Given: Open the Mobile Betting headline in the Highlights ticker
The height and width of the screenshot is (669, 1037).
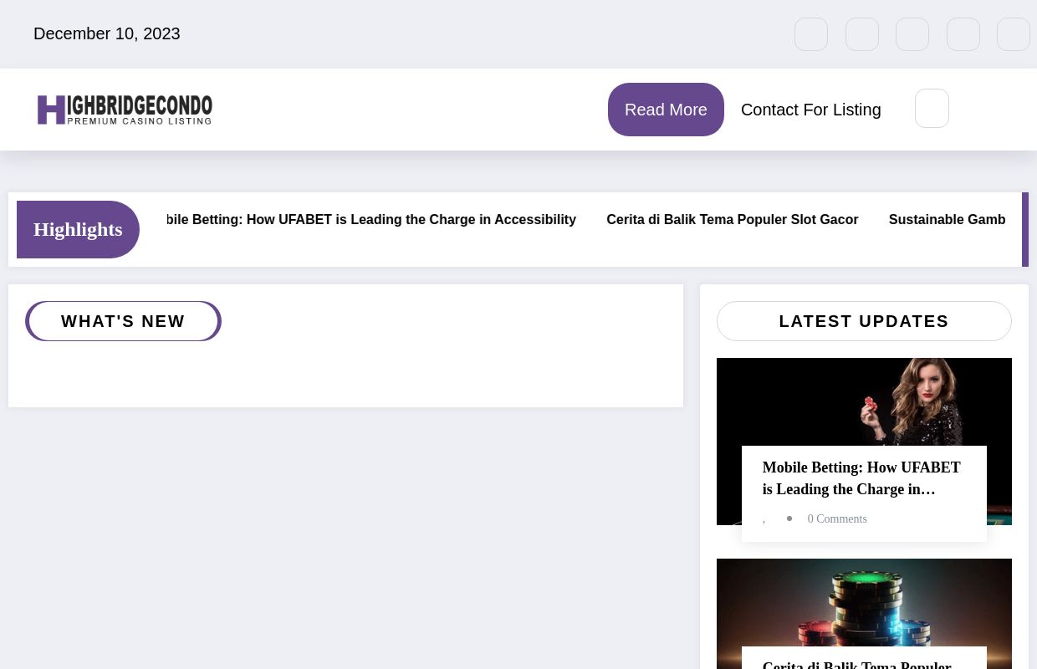Looking at the screenshot, I should [371, 220].
